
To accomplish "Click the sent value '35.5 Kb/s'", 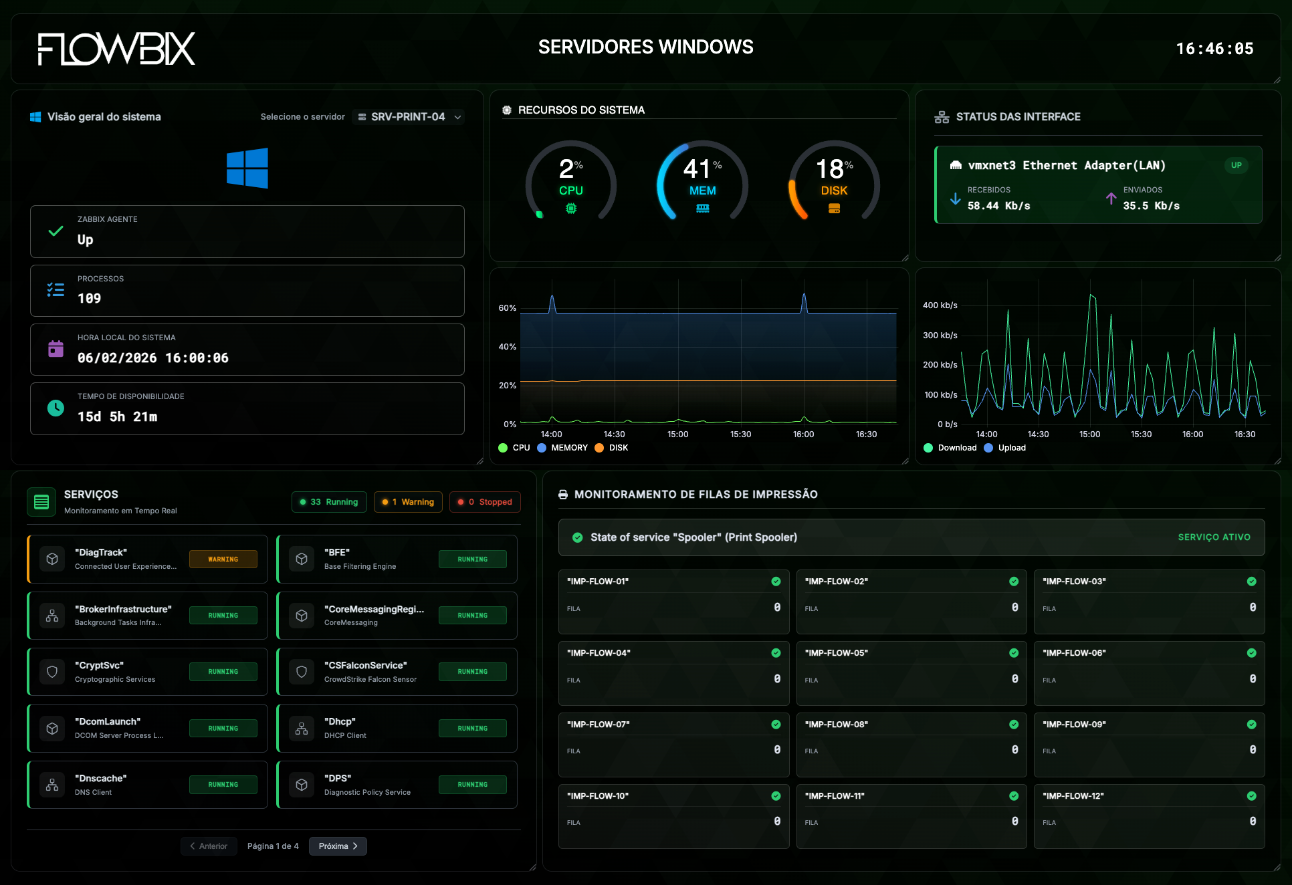I will pos(1152,206).
